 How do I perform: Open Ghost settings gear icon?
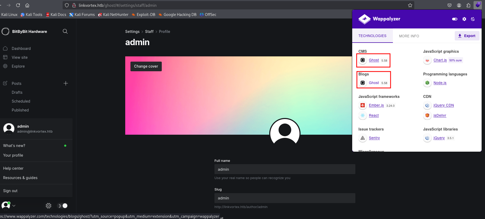click(49, 206)
